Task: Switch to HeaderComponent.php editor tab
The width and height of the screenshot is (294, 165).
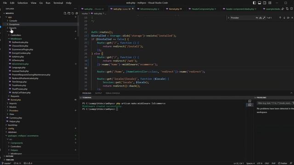Action: (x=203, y=9)
